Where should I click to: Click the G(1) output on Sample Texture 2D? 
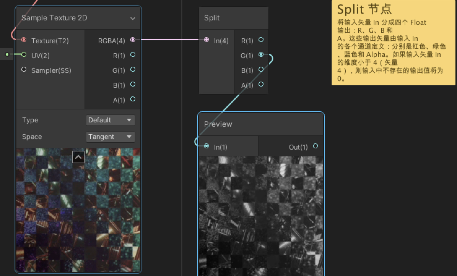tap(133, 69)
